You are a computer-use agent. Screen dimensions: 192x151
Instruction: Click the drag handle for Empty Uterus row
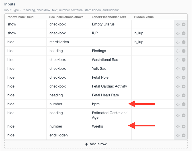click(178, 24)
